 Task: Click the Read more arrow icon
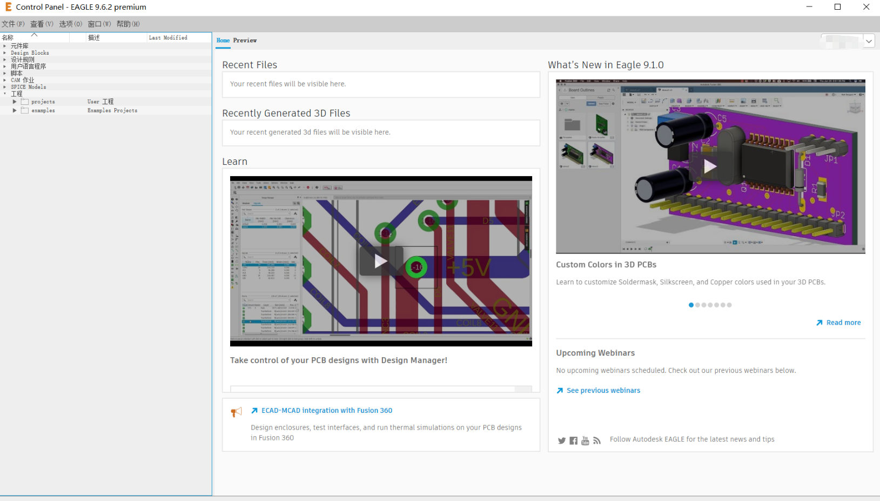click(x=819, y=323)
